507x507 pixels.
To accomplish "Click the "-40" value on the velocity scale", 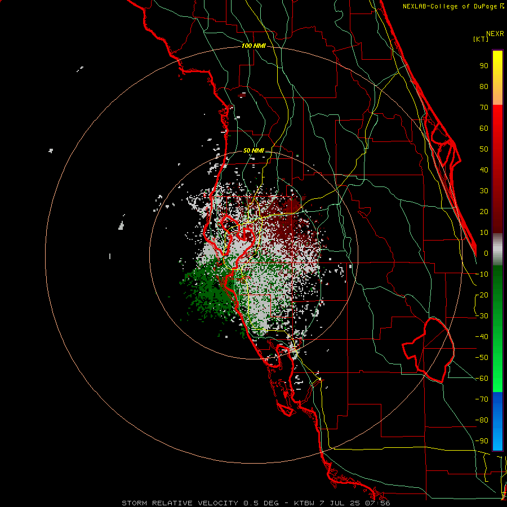I will pyautogui.click(x=482, y=337).
